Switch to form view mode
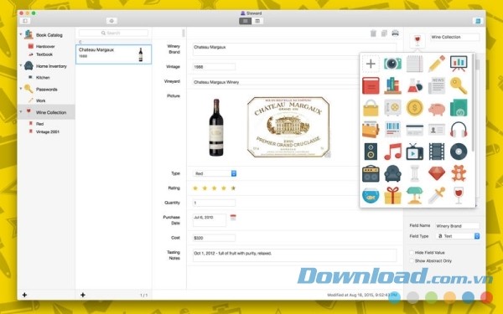Screen dimensions: 503x314 click(x=245, y=21)
